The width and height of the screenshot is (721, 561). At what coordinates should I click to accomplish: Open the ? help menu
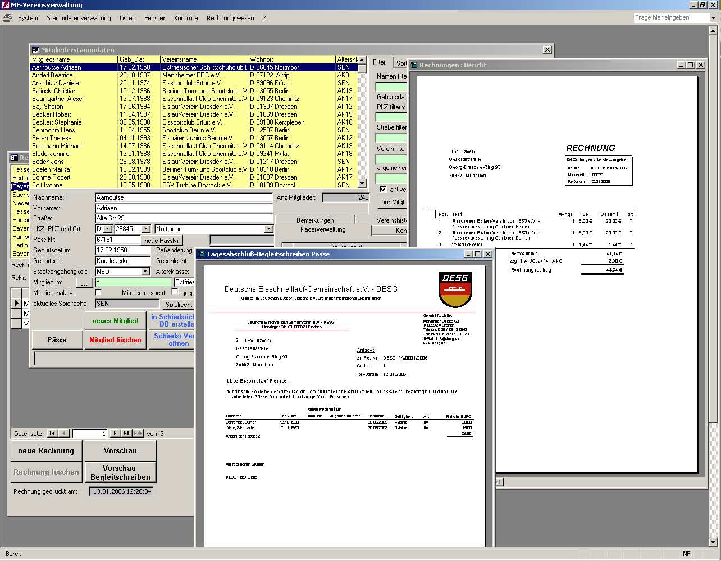pos(264,18)
